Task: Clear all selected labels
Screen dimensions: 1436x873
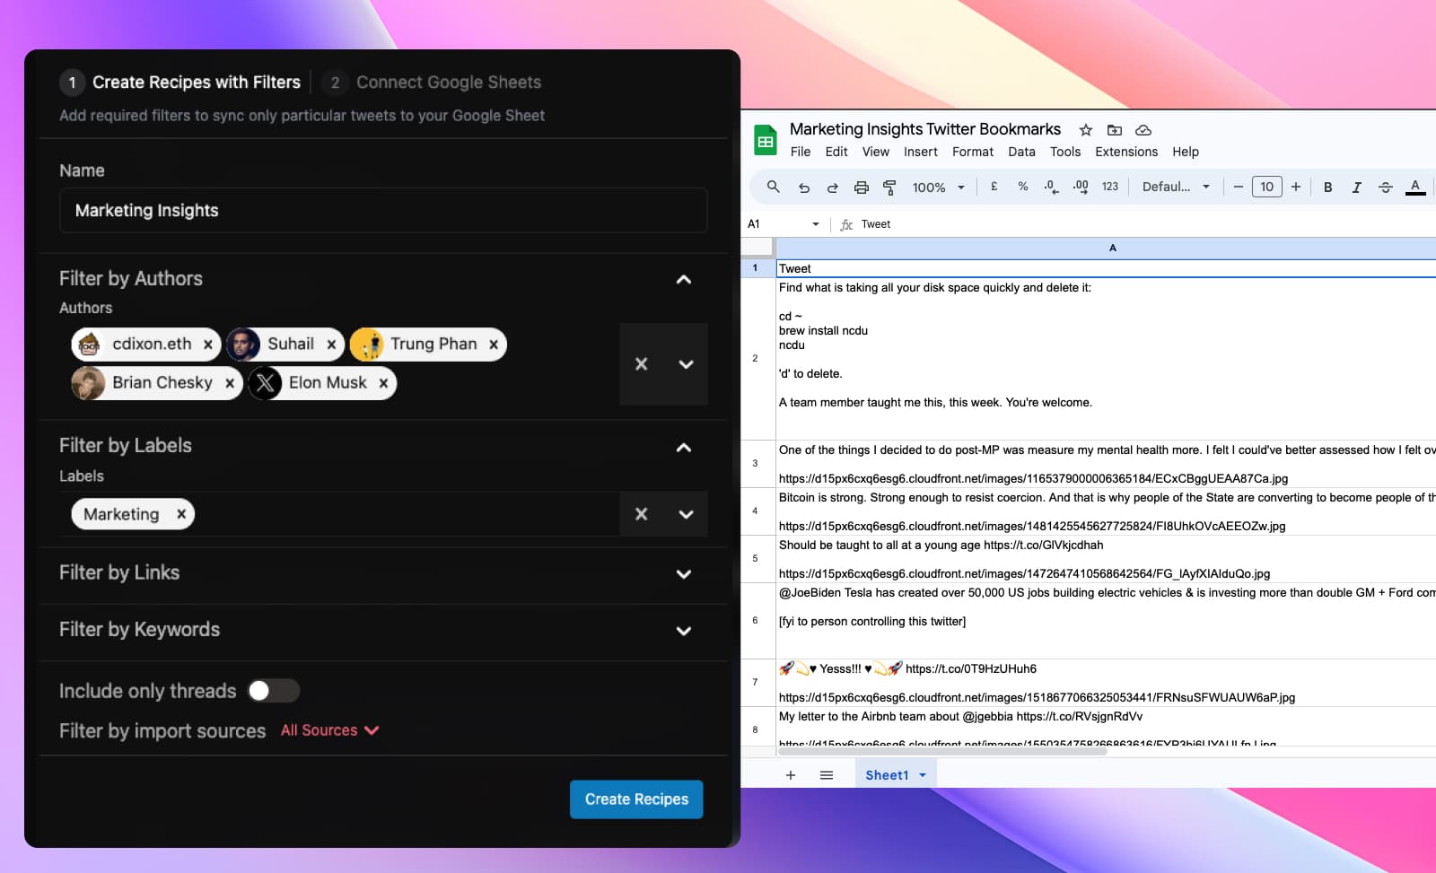Action: [641, 514]
